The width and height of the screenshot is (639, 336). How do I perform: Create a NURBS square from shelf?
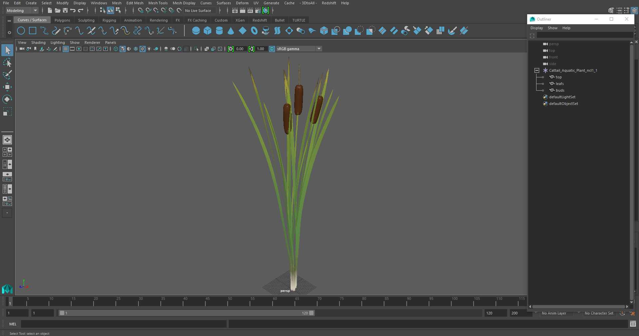pyautogui.click(x=33, y=31)
